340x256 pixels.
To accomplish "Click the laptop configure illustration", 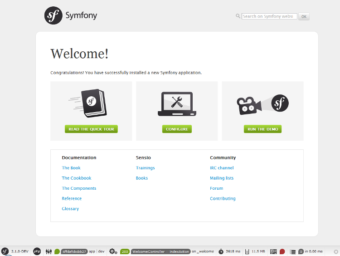I will [x=177, y=104].
